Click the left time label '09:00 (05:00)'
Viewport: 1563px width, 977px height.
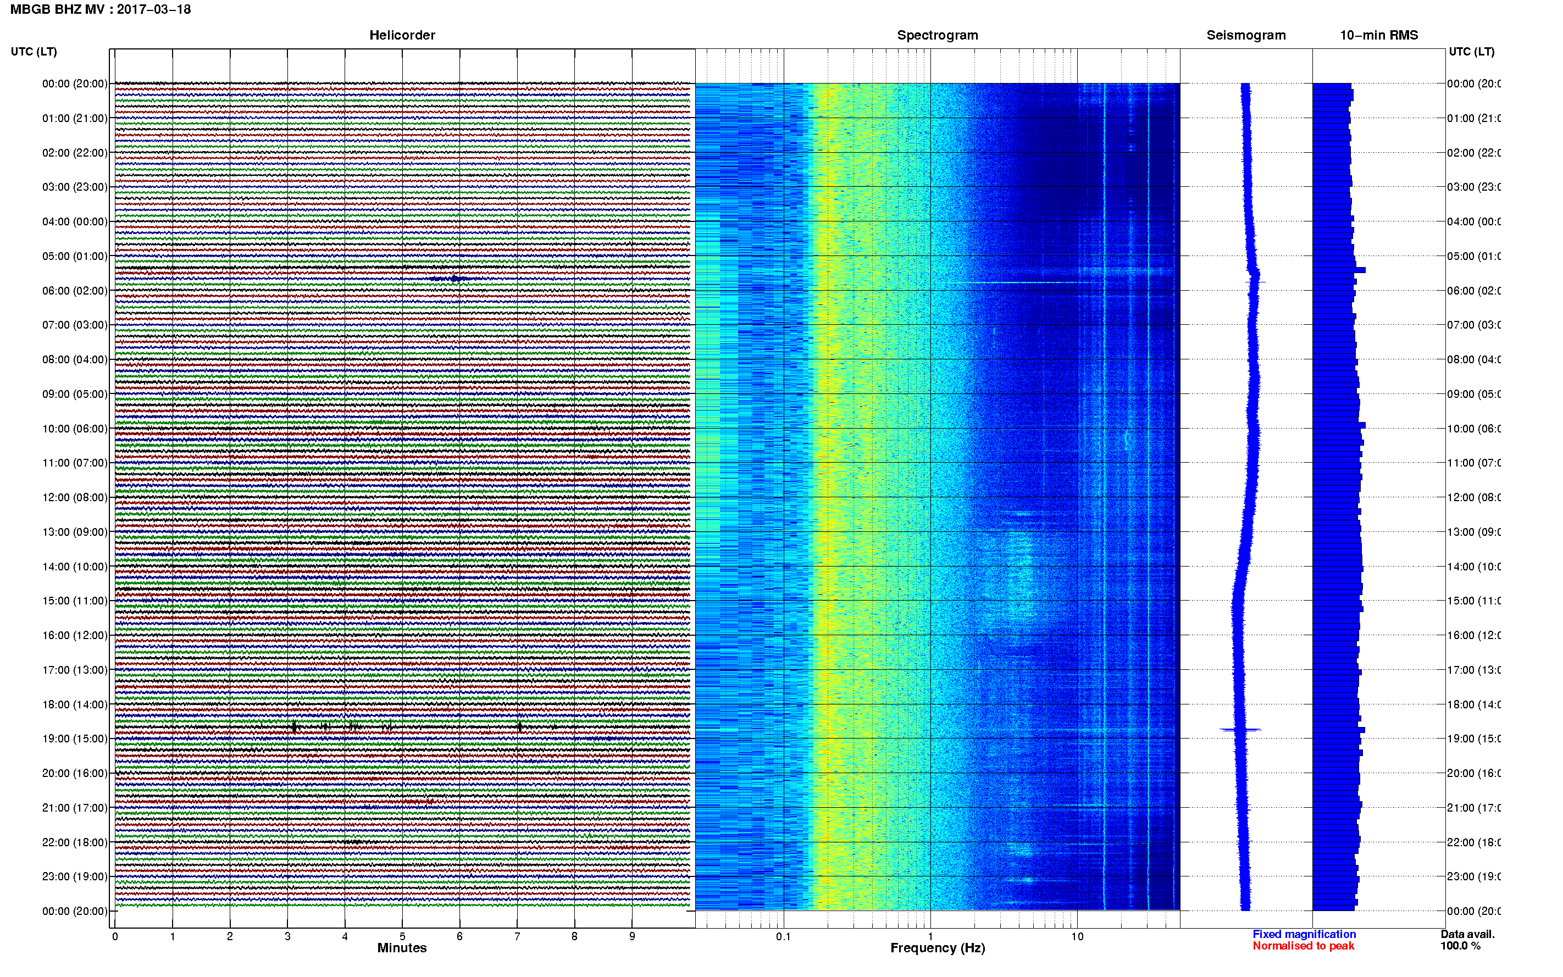[75, 394]
